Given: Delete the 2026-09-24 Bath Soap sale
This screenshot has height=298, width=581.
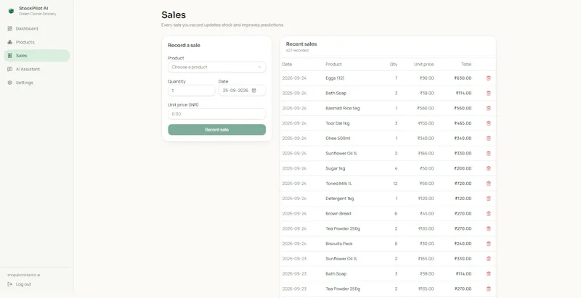Looking at the screenshot, I should pyautogui.click(x=488, y=94).
